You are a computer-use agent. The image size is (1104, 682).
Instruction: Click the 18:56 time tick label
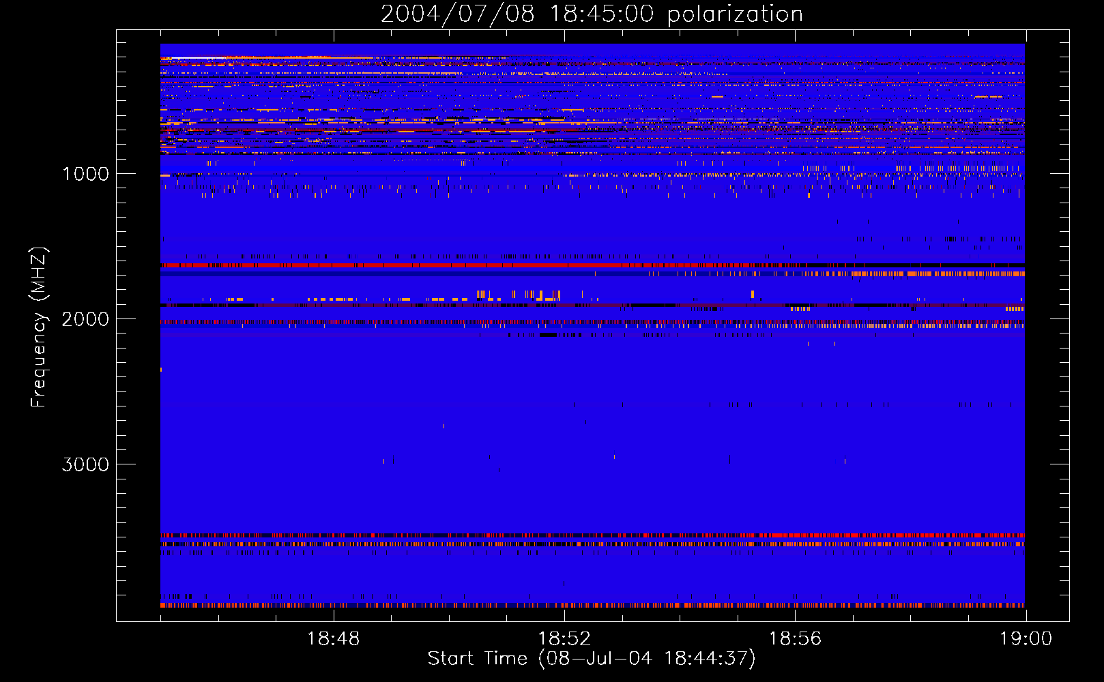pos(795,639)
